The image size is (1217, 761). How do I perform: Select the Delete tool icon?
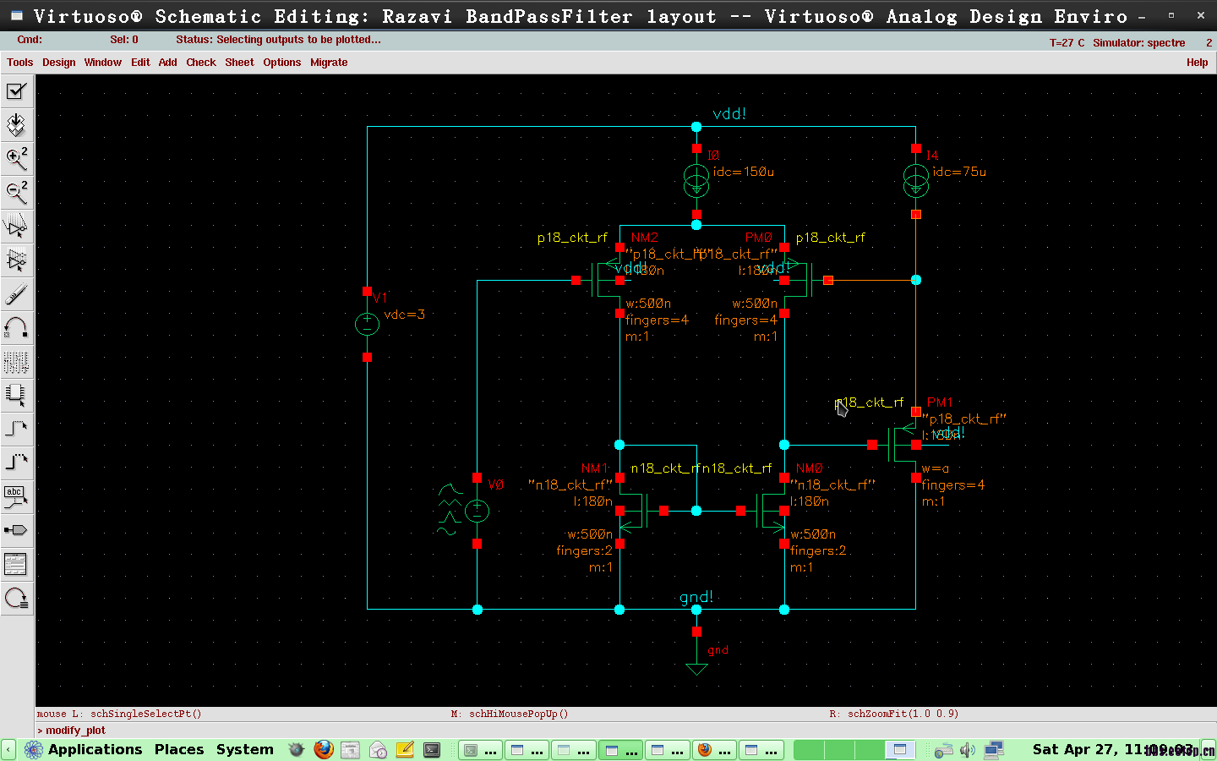point(16,294)
